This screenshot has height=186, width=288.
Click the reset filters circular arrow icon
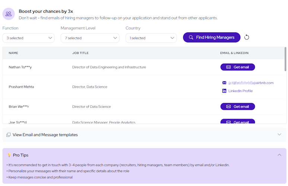coord(247,37)
